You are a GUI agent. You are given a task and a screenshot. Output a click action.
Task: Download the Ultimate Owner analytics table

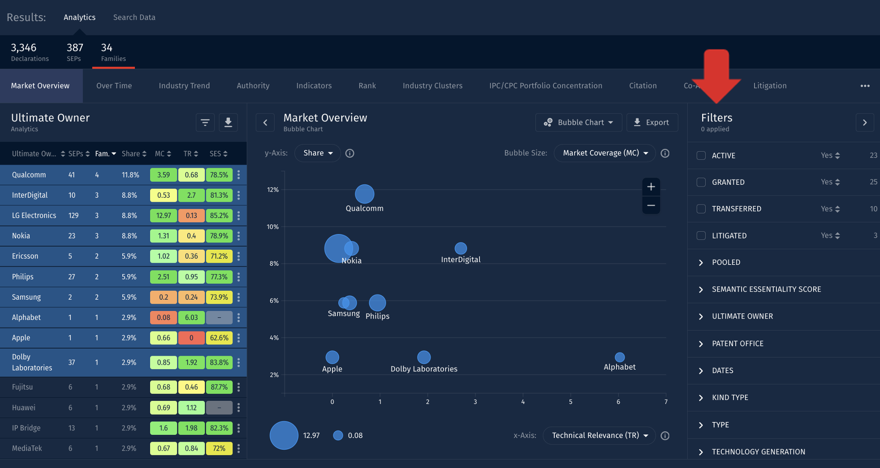(228, 122)
